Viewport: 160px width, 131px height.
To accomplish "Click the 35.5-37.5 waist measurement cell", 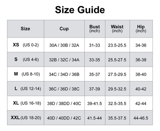I will pos(117,118).
